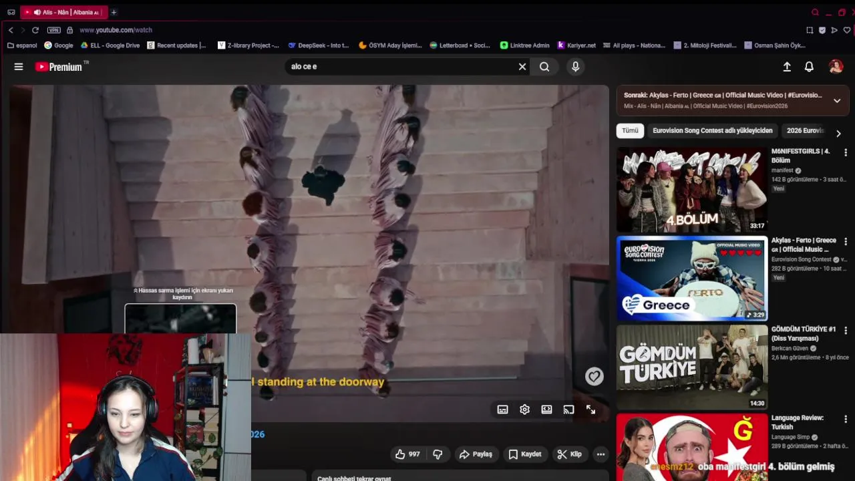Cast video with Play on TV icon
855x481 pixels.
click(x=568, y=410)
